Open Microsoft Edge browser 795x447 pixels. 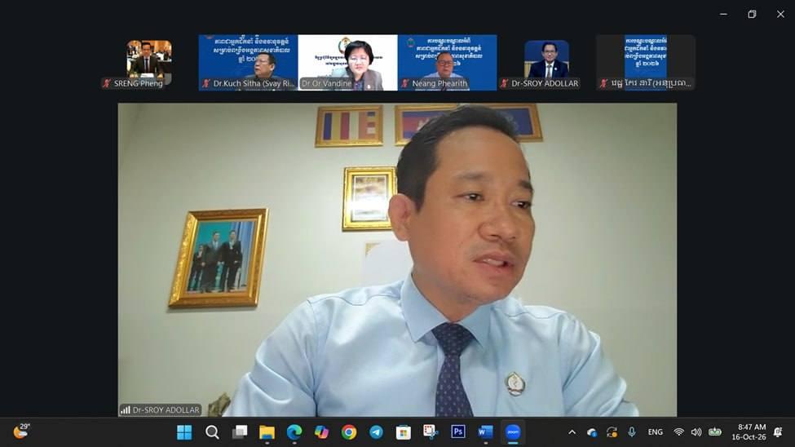(x=294, y=432)
